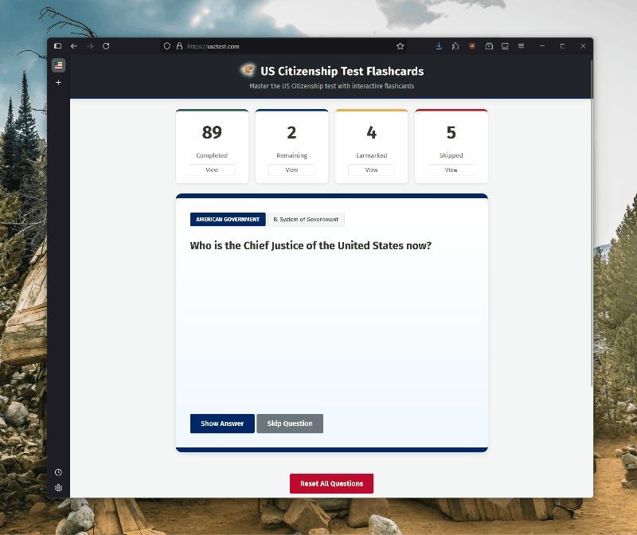This screenshot has height=535, width=637.
Task: Add a new tab with plus icon
Action: coord(58,83)
